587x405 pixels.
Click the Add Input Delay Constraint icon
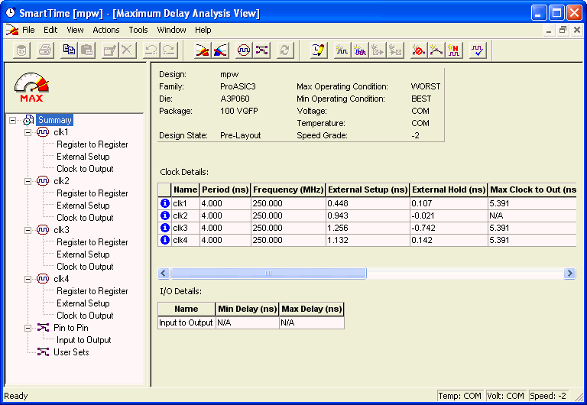tap(378, 50)
